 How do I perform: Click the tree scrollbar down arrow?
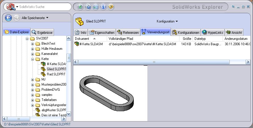[69, 114]
